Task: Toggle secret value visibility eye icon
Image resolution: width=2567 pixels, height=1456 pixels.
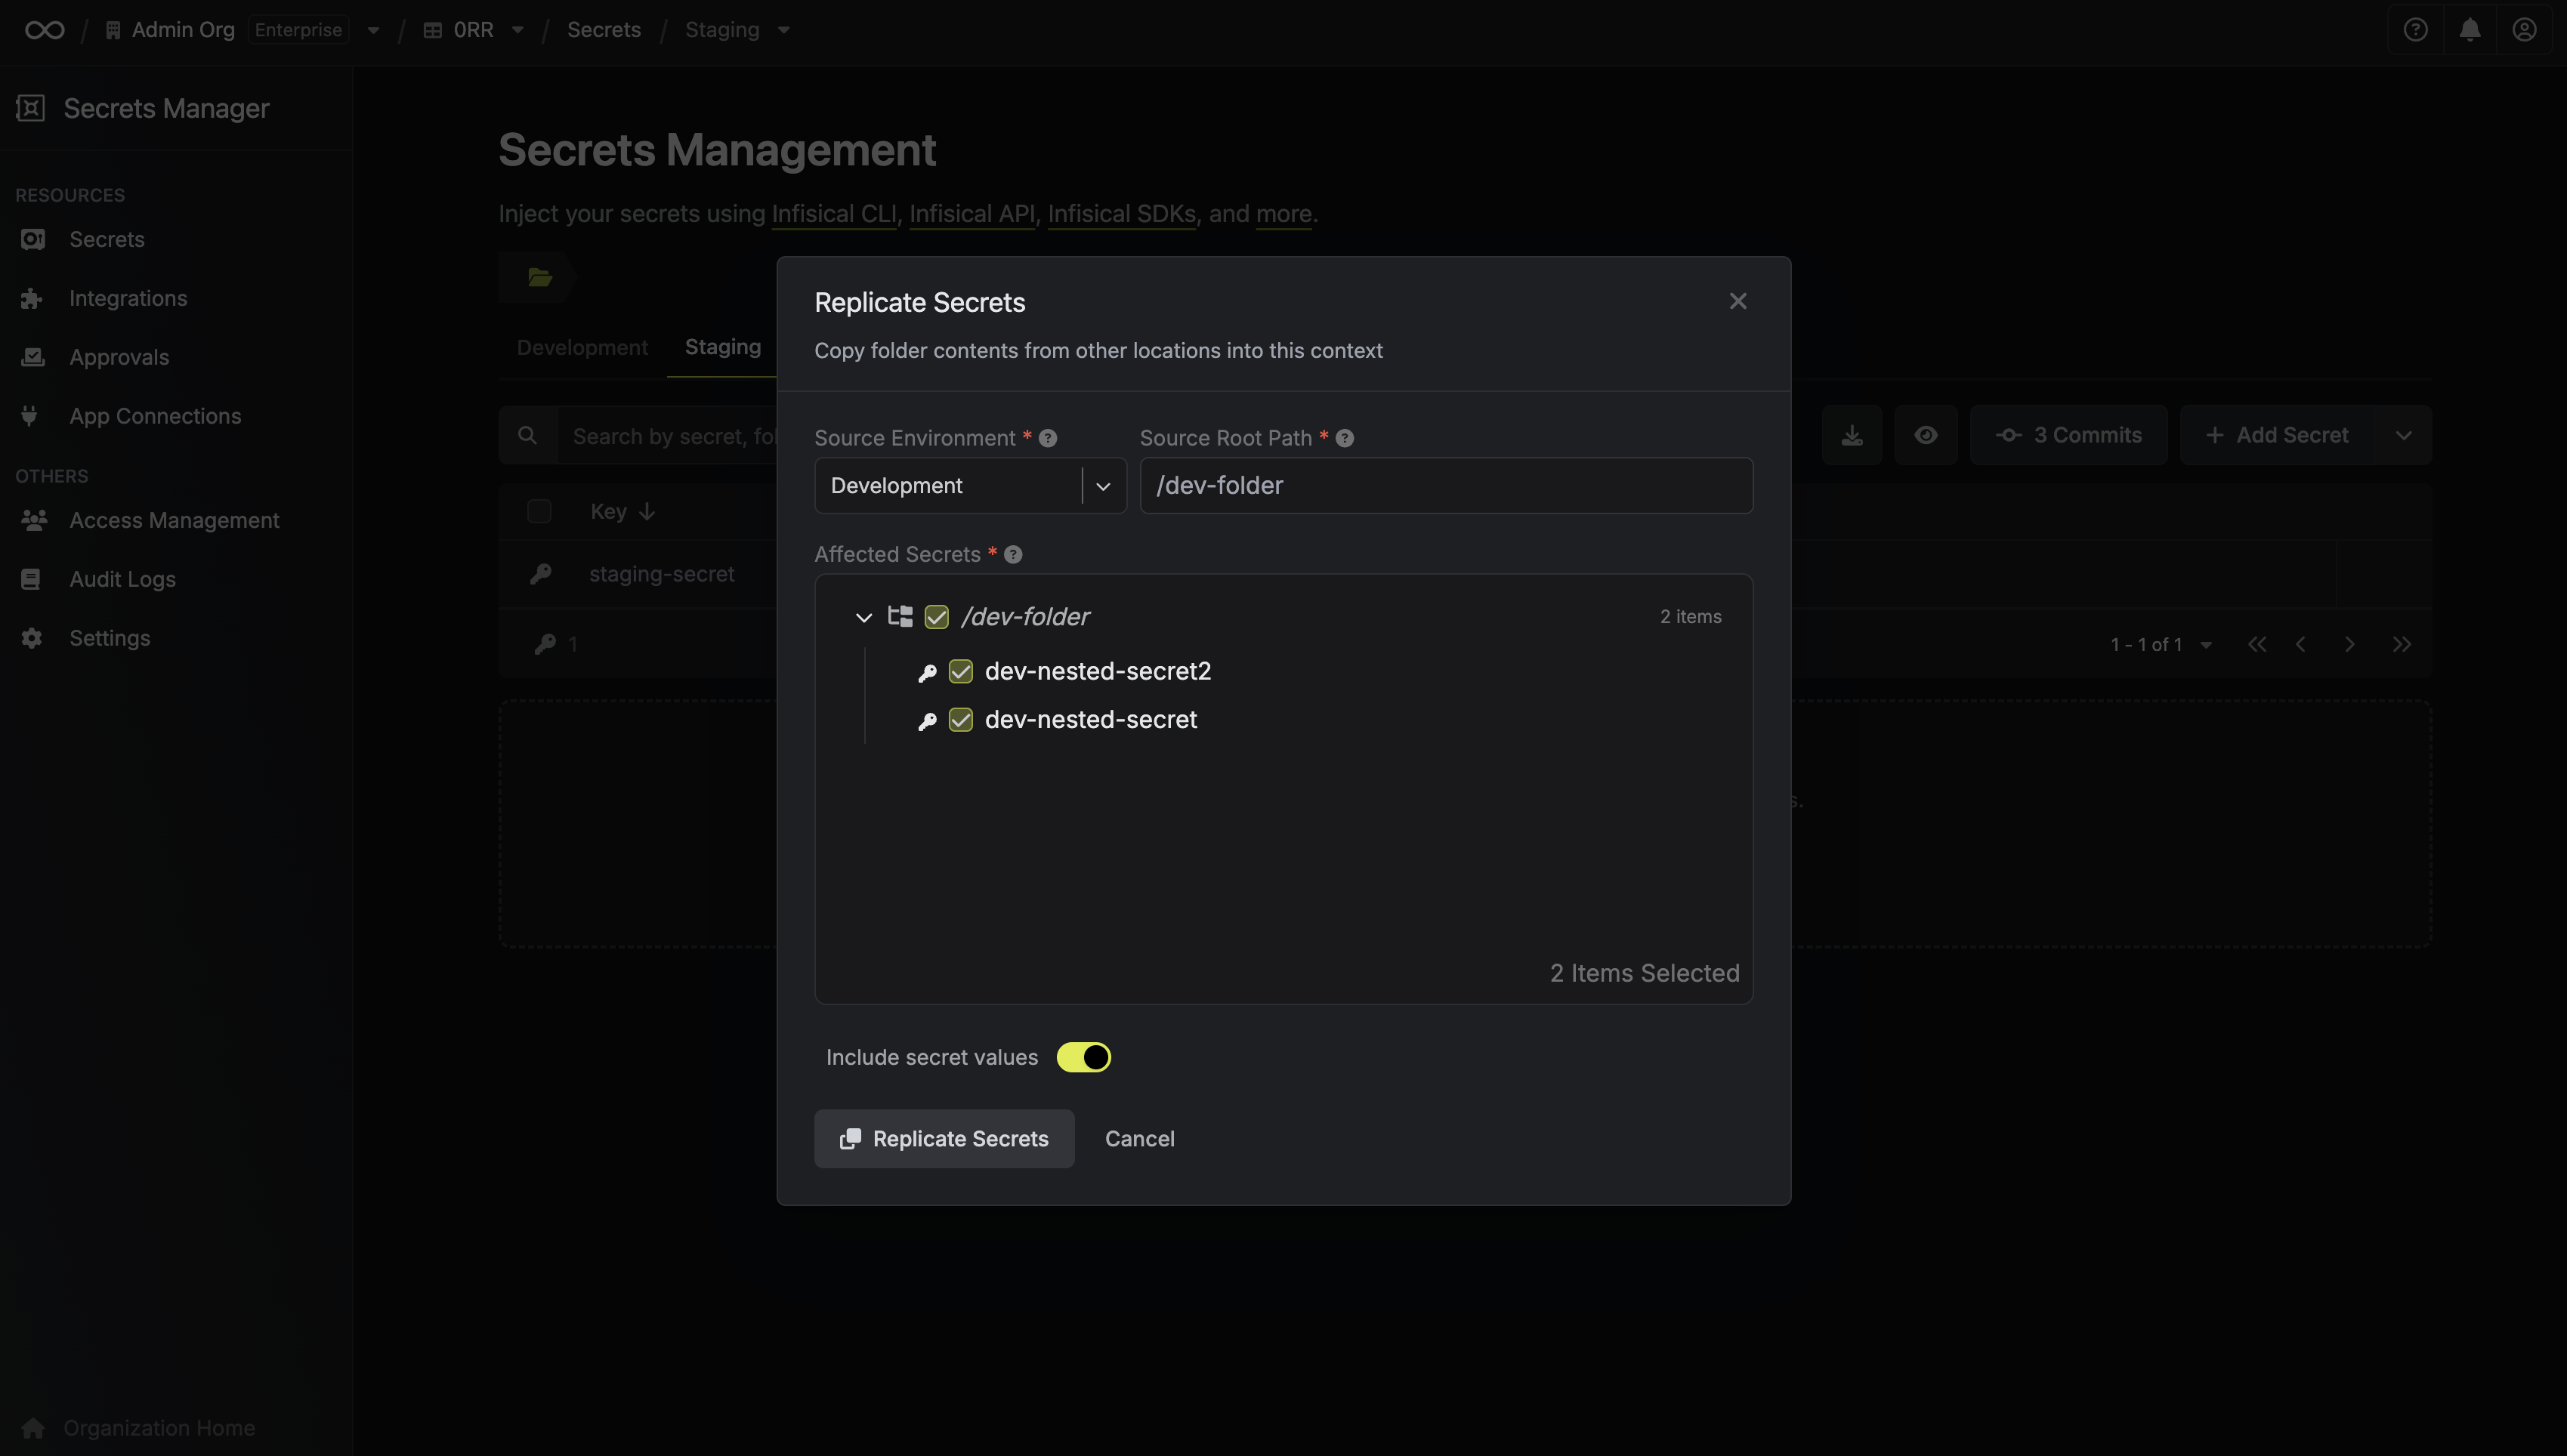Action: (x=1926, y=435)
